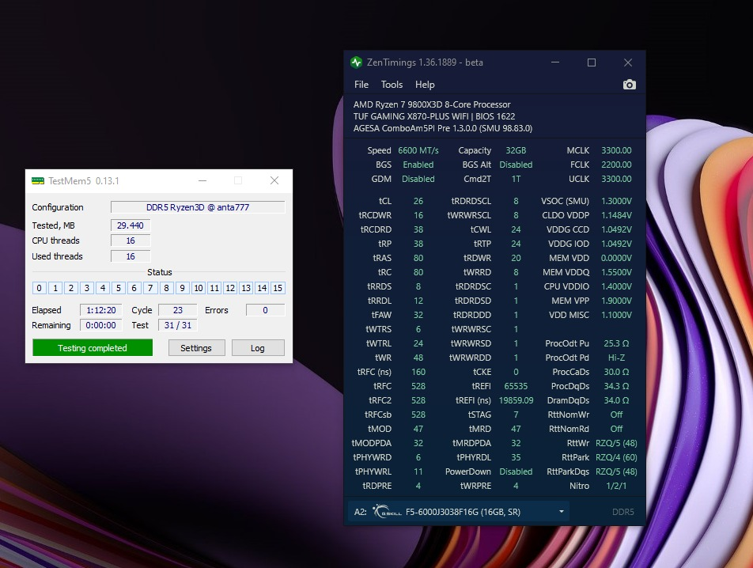Screen dimensions: 753x568
Task: Click the AGESA ComboAm5PI version line
Action: (443, 128)
